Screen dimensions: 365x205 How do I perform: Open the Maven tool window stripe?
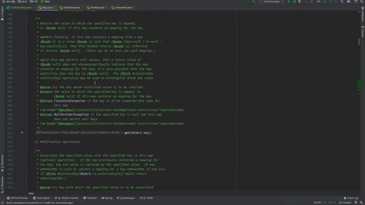363,31
